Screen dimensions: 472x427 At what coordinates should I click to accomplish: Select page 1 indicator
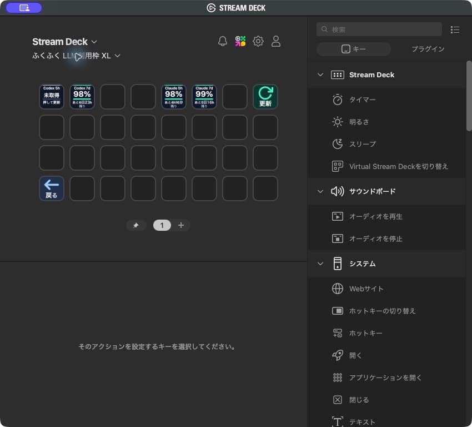pos(162,225)
